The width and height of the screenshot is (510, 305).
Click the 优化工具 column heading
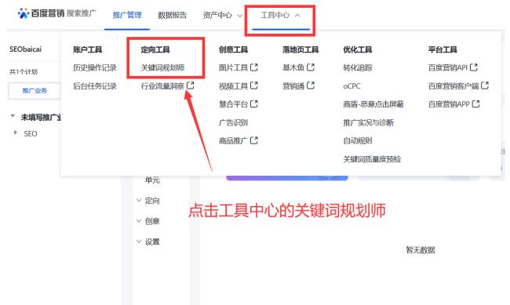point(358,49)
